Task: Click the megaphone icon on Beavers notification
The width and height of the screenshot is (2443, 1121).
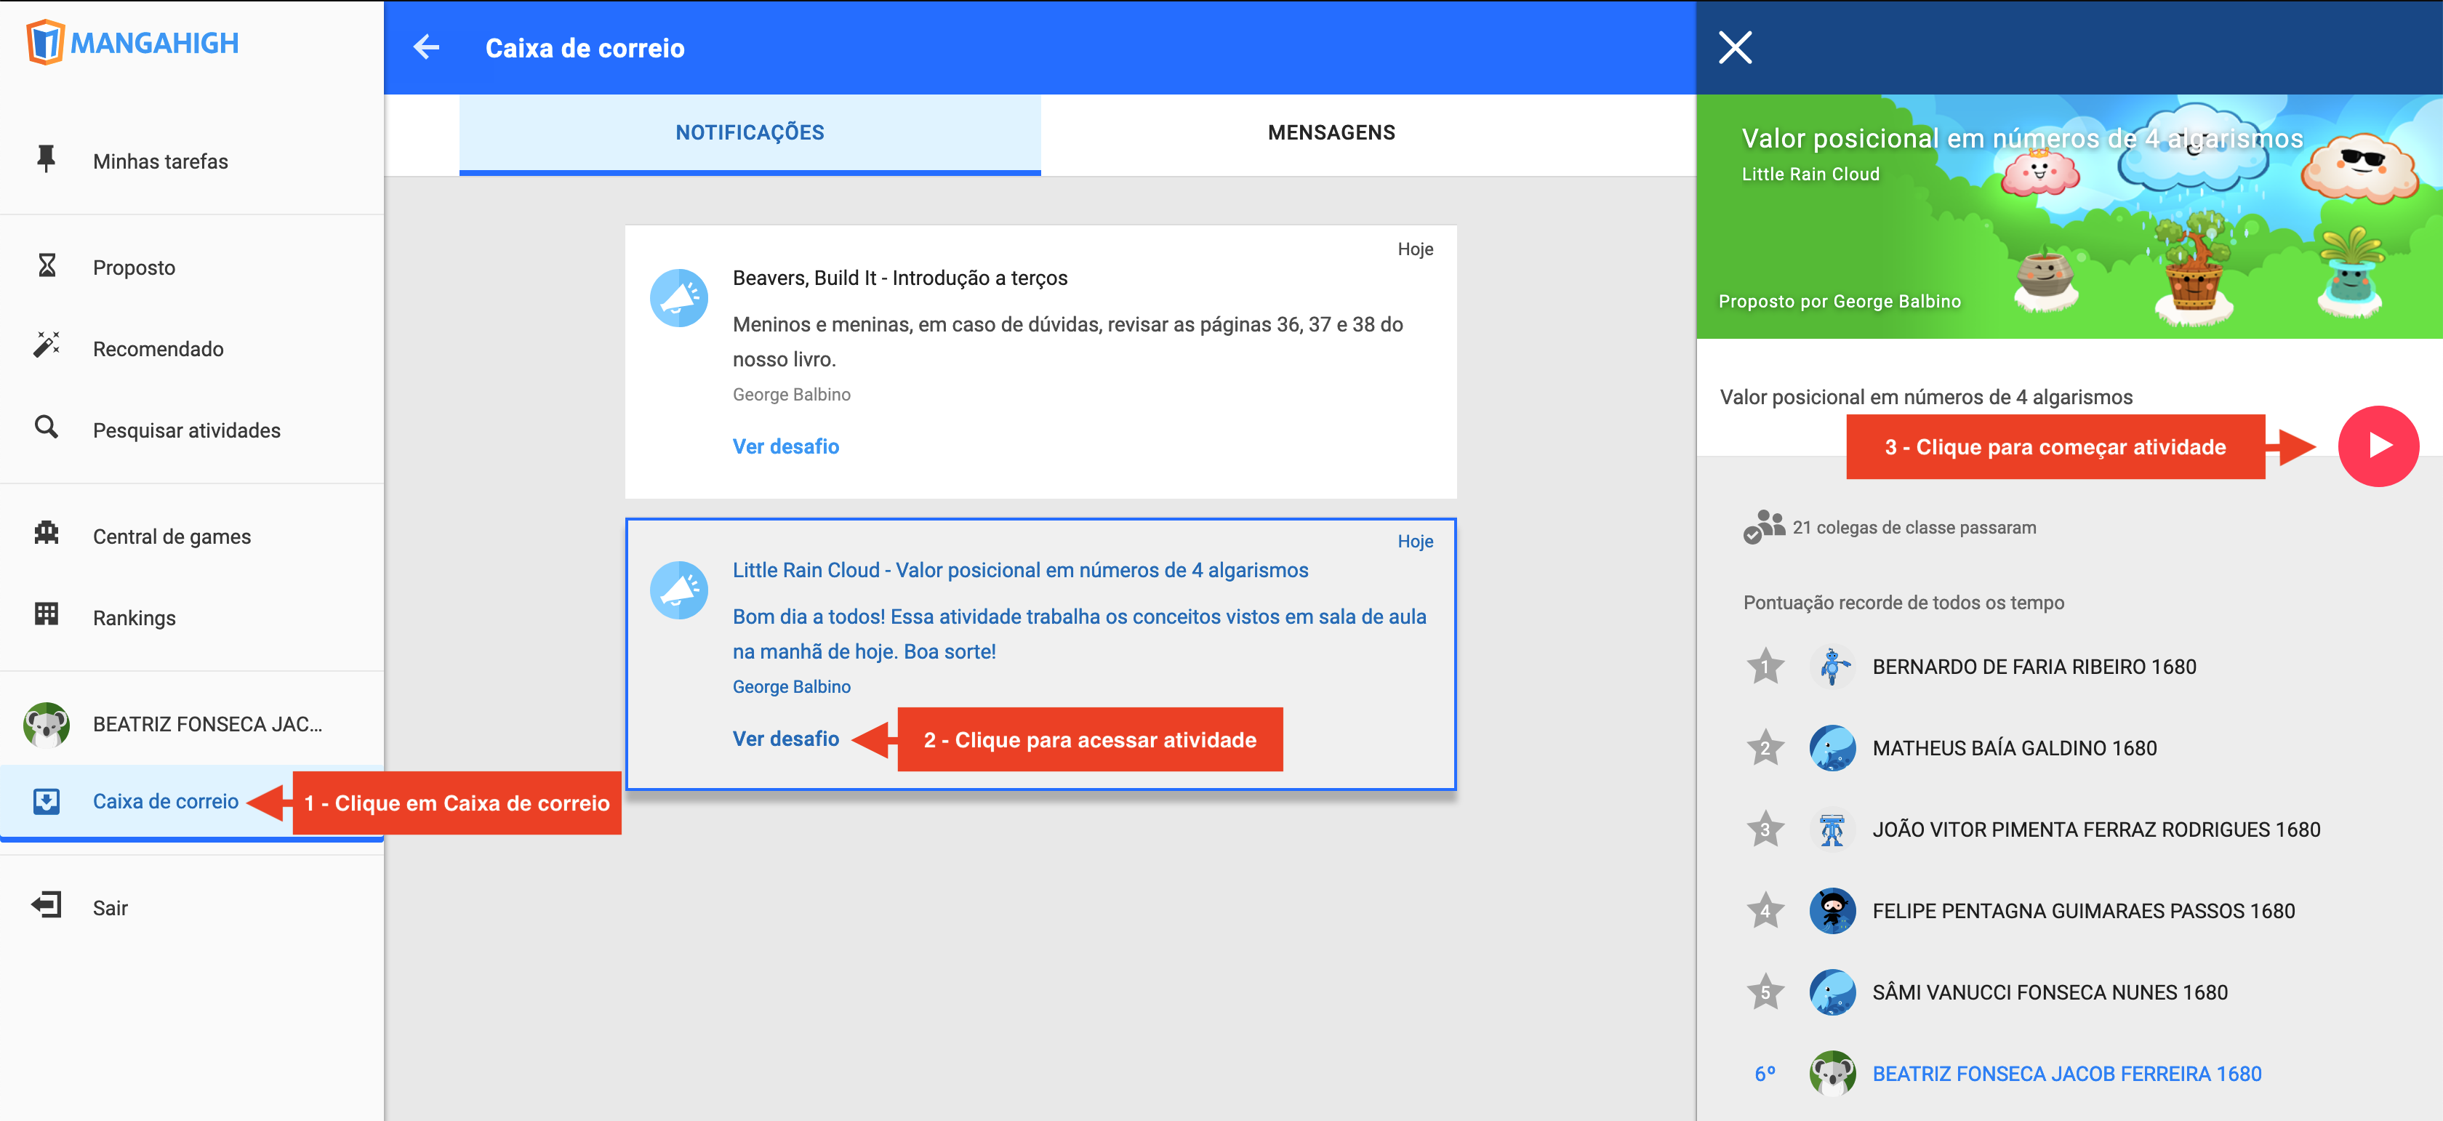Action: point(679,298)
